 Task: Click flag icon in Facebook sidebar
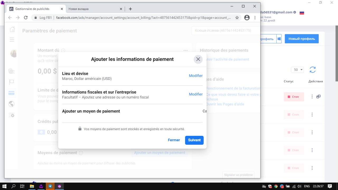(12, 82)
